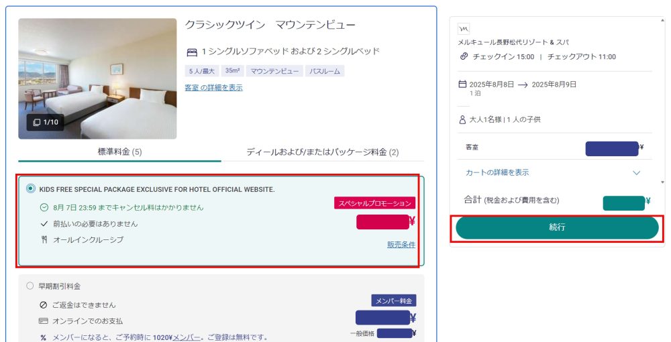671x342 pixels.
Task: Select the Kids Free Special Package rate
Action: [30, 188]
